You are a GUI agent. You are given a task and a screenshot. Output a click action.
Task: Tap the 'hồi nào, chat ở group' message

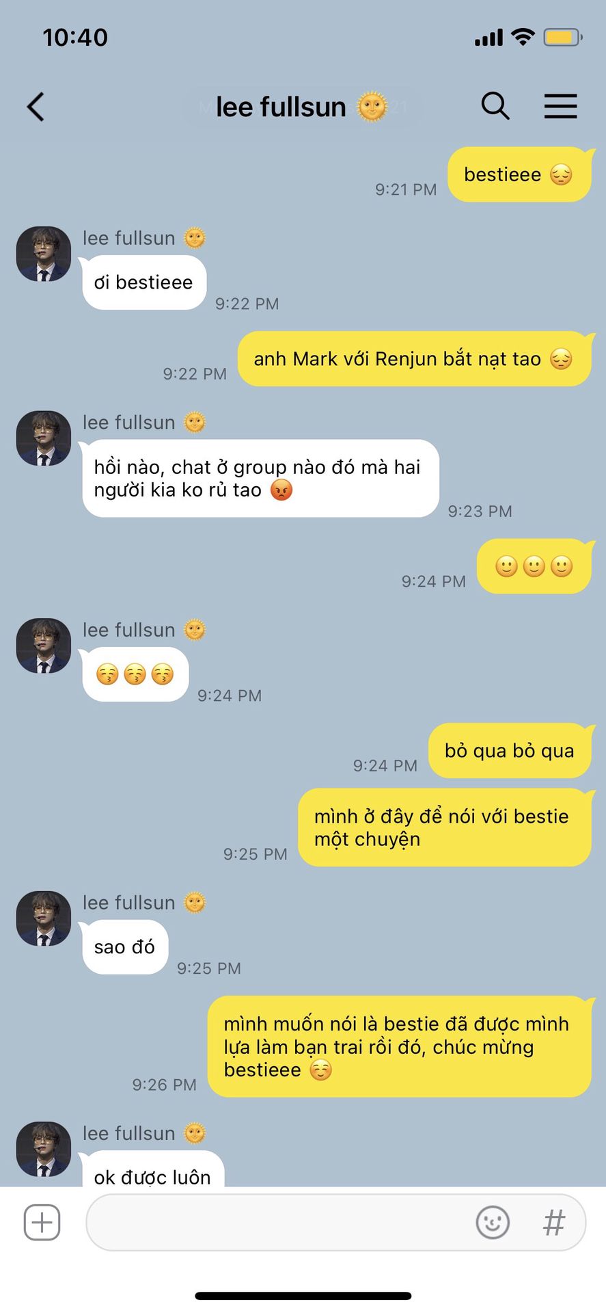point(260,478)
